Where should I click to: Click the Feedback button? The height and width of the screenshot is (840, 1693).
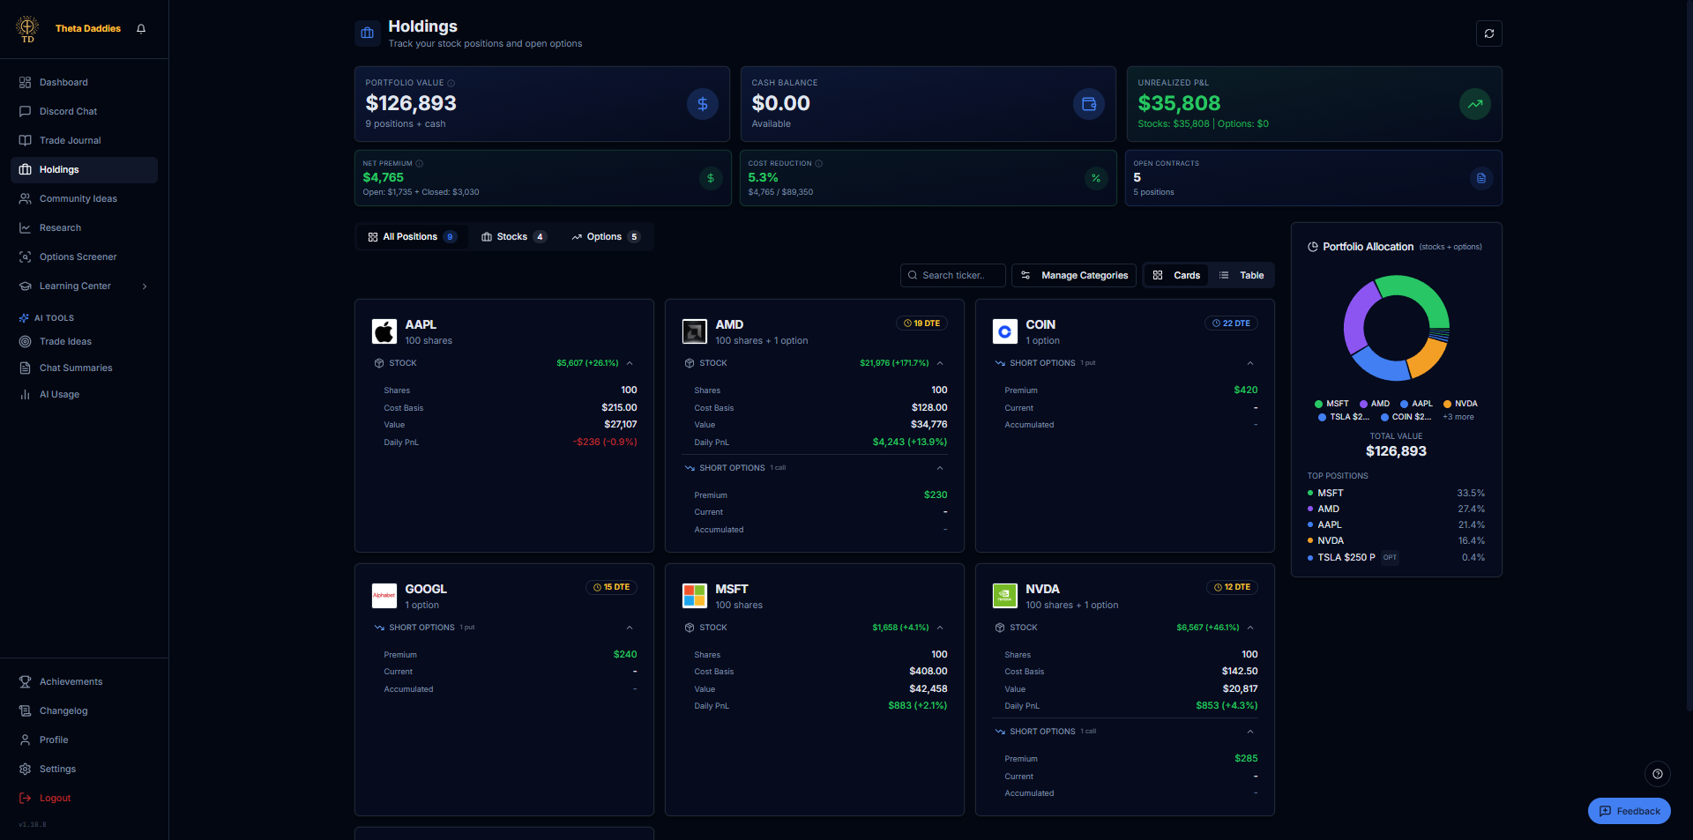click(1630, 811)
